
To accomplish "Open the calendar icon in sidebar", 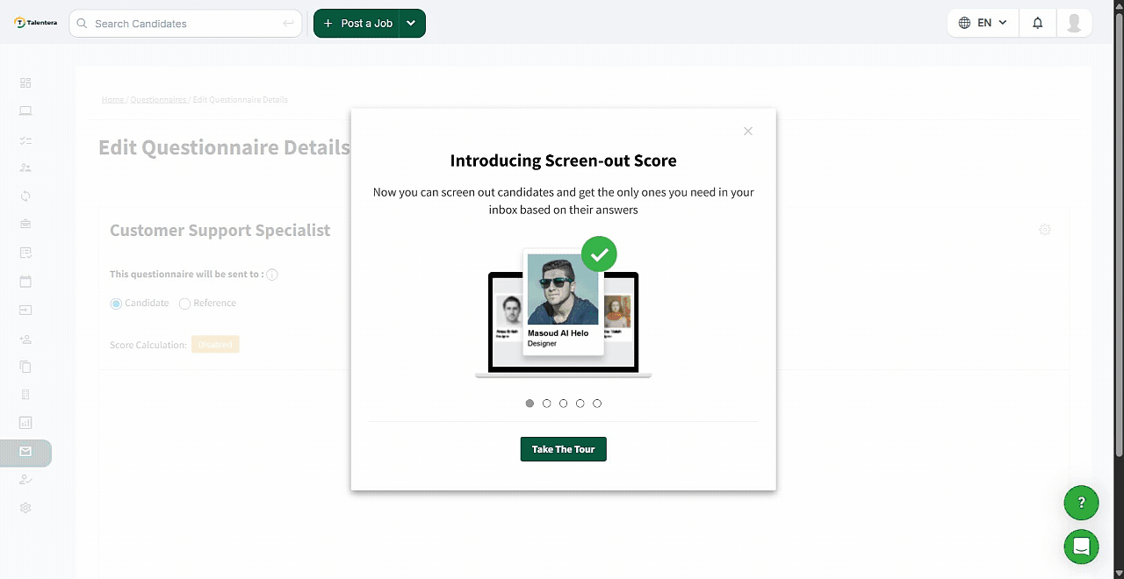I will coord(25,282).
